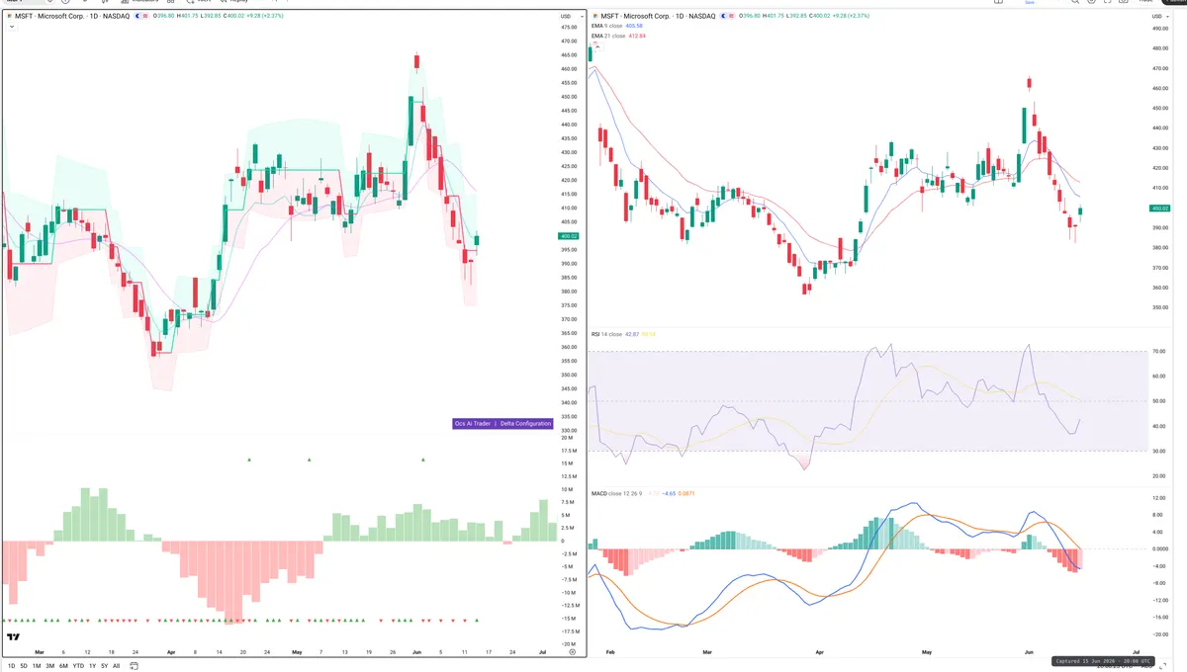This screenshot has width=1187, height=672.
Task: Select the 3M time range
Action: tap(49, 666)
